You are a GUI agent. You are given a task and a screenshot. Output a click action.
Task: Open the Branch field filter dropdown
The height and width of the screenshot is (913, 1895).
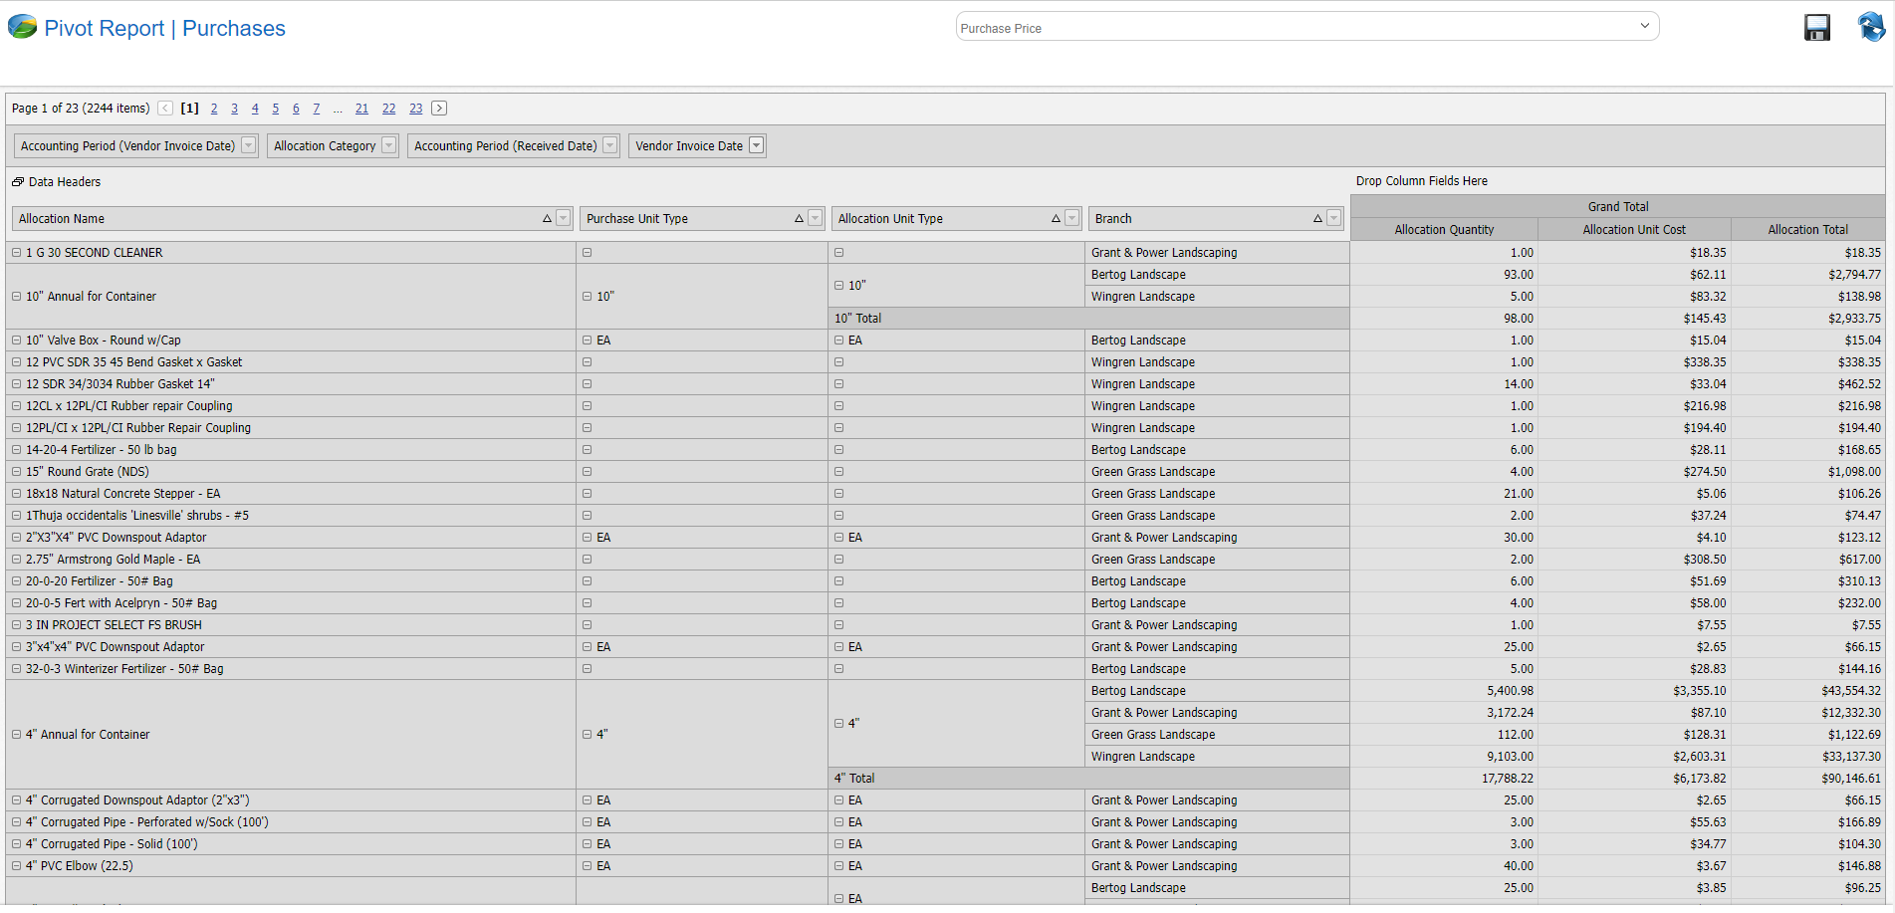(1334, 219)
